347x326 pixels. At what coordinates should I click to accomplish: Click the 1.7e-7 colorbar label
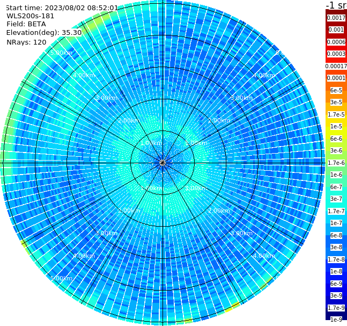click(336, 211)
